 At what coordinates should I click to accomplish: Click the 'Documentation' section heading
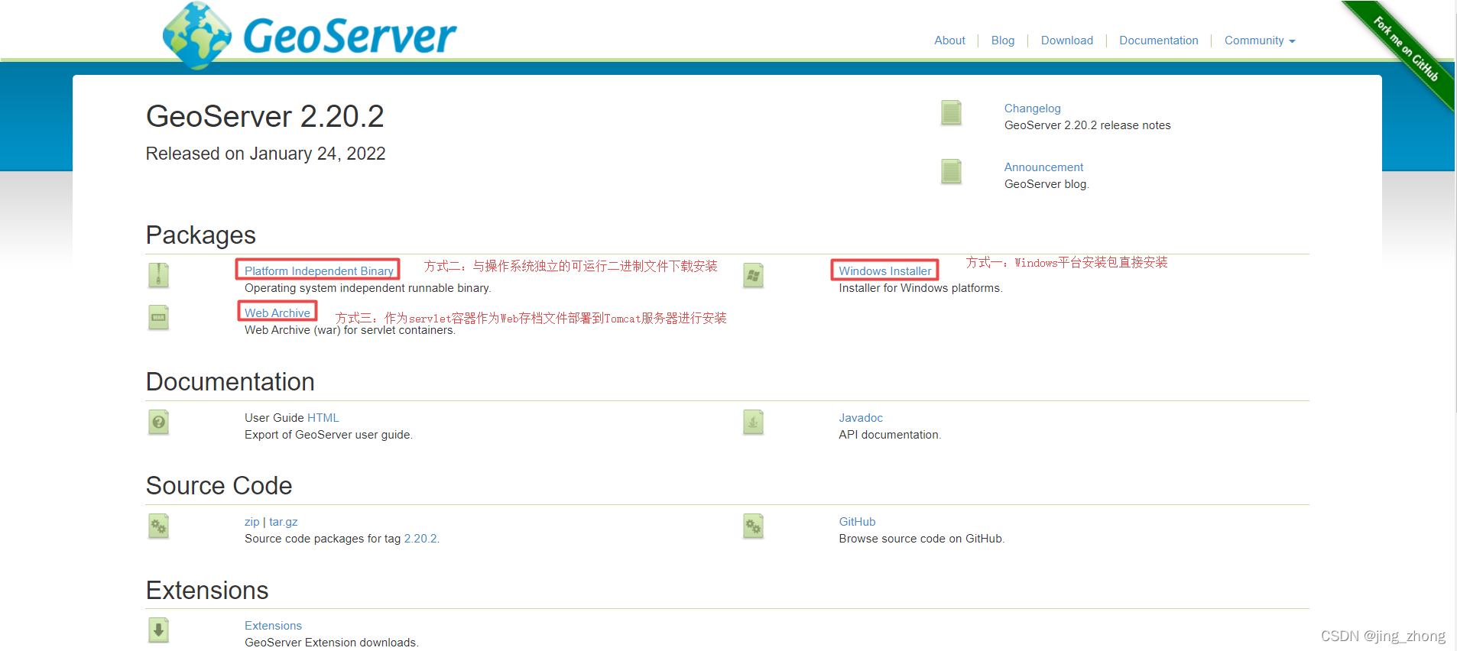point(230,382)
